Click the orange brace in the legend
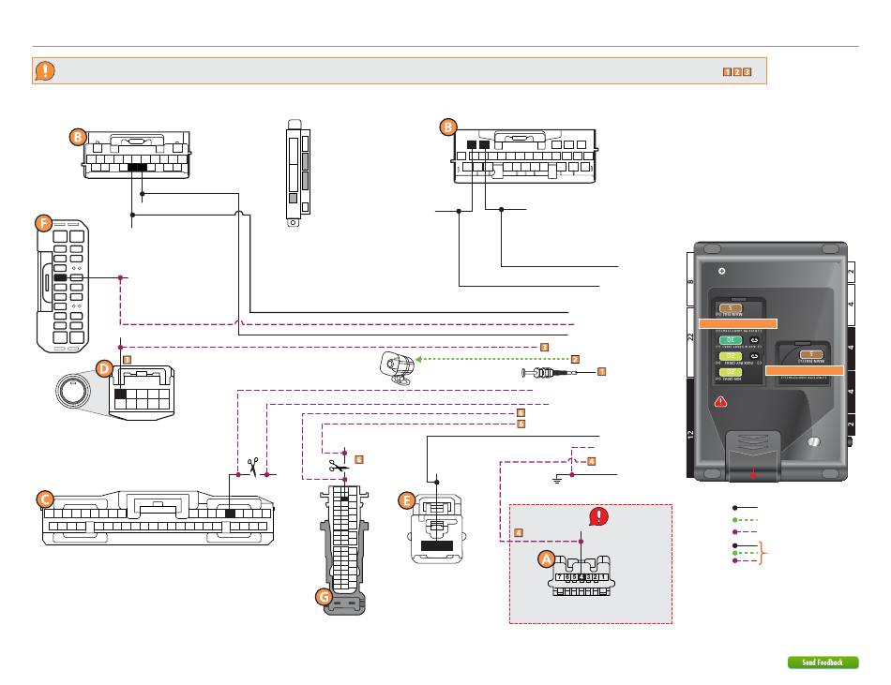The width and height of the screenshot is (891, 685). (764, 553)
